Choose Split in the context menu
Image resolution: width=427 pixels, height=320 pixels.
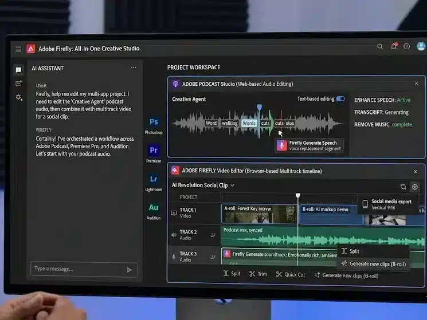373,251
